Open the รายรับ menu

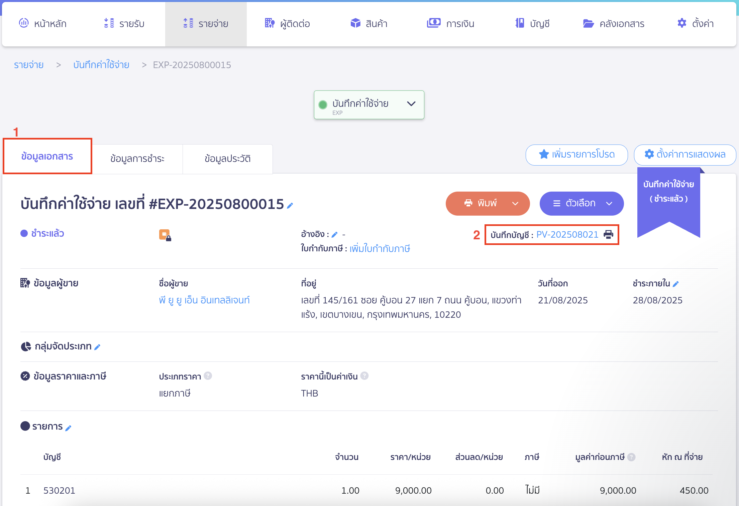coord(124,23)
